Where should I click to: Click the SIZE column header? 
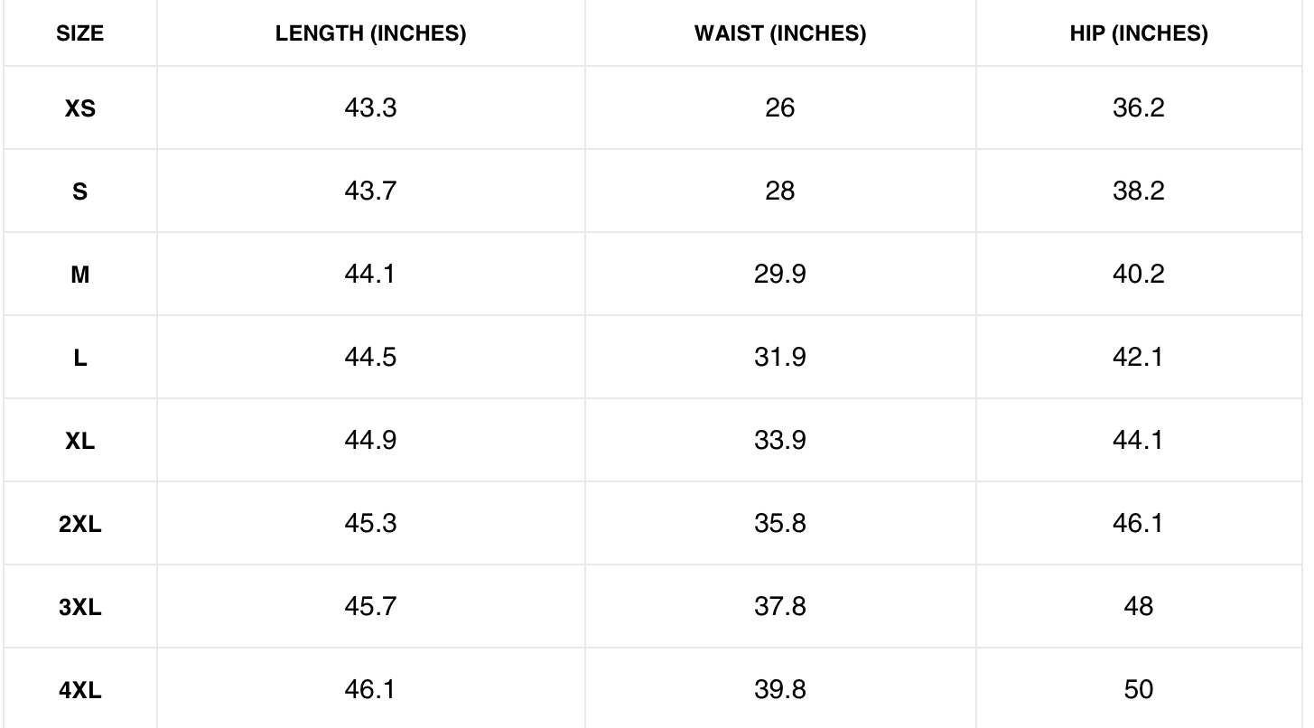coord(80,34)
